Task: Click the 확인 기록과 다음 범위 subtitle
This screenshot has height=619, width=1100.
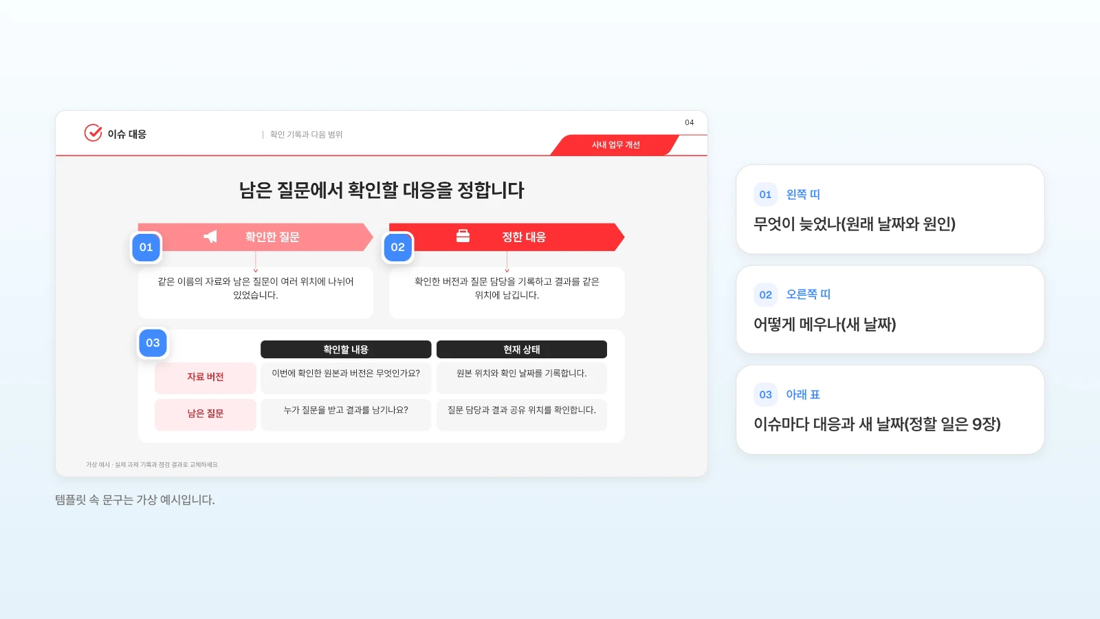Action: [x=306, y=135]
